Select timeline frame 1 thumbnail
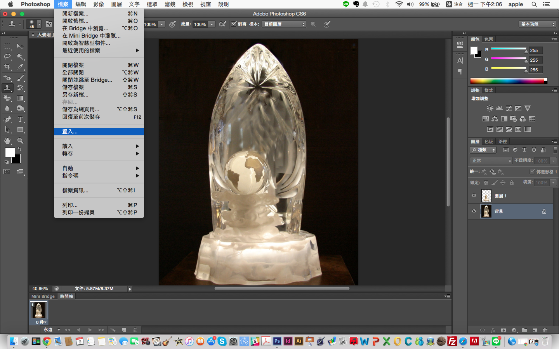Image resolution: width=559 pixels, height=349 pixels. (x=38, y=310)
